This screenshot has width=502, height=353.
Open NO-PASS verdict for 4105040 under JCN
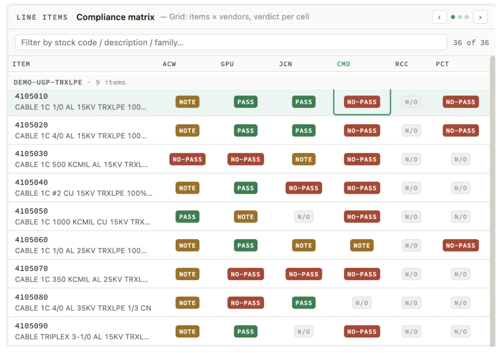303,188
